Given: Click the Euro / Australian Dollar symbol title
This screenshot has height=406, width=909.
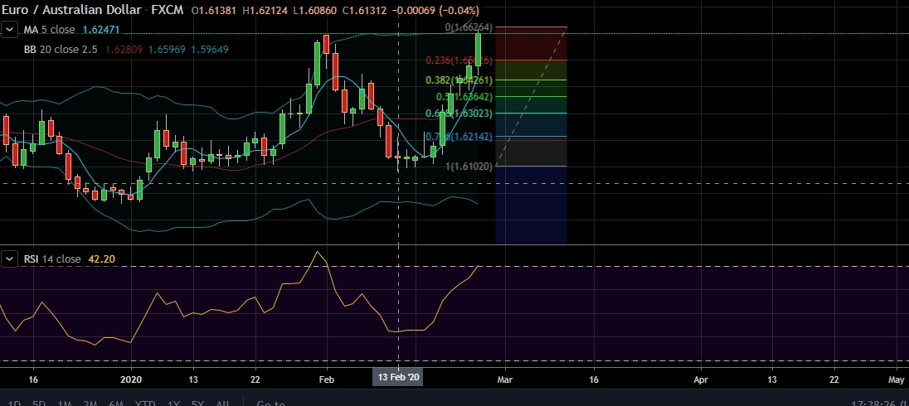Looking at the screenshot, I should coord(74,10).
